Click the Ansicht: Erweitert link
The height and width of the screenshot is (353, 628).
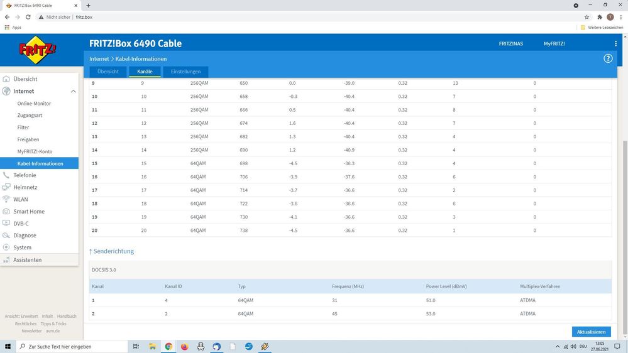point(21,316)
